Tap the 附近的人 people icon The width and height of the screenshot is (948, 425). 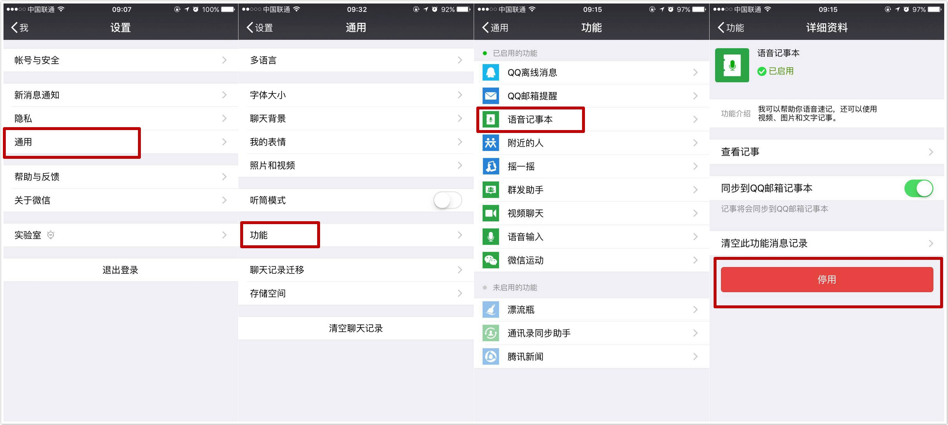tap(490, 143)
